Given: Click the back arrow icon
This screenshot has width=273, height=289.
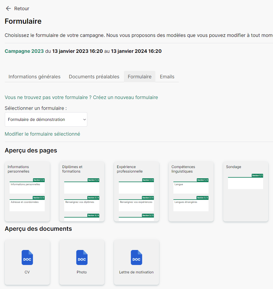Looking at the screenshot, I should pyautogui.click(x=8, y=8).
